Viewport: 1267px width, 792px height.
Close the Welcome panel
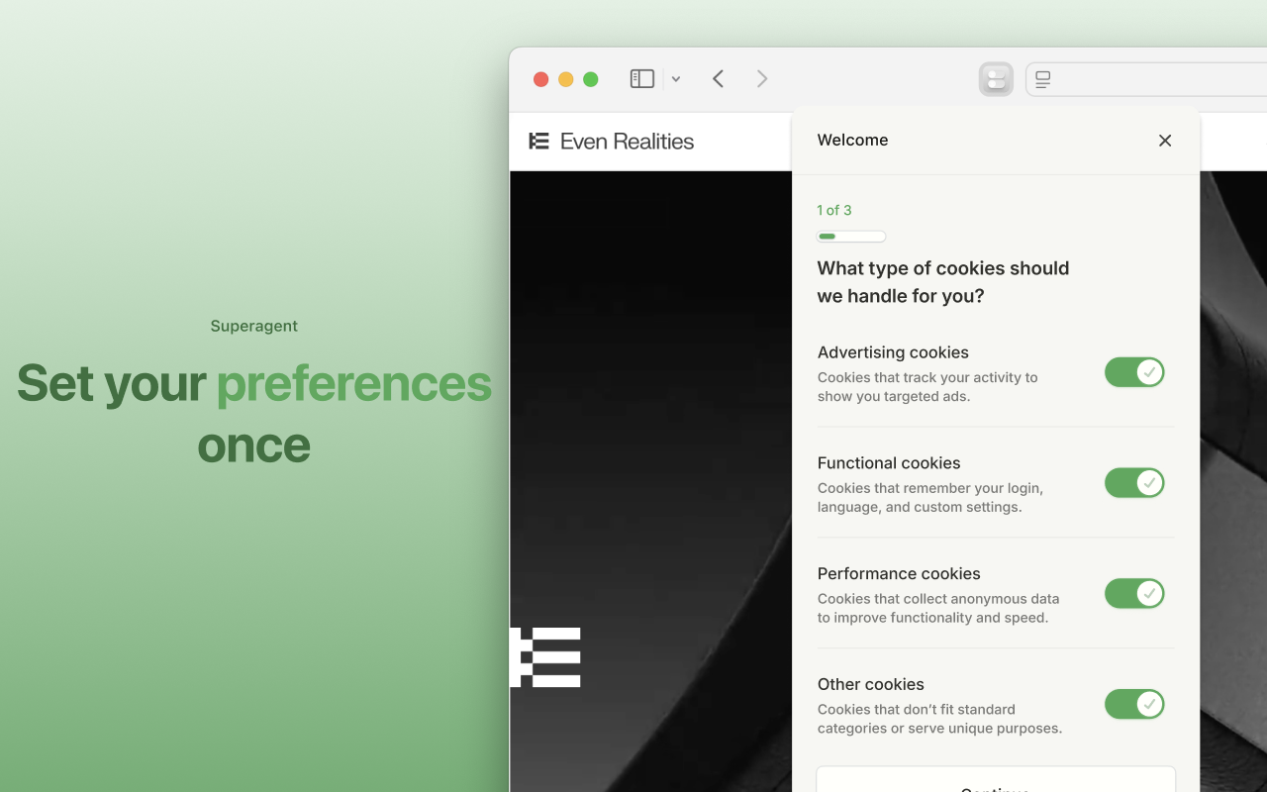point(1165,141)
